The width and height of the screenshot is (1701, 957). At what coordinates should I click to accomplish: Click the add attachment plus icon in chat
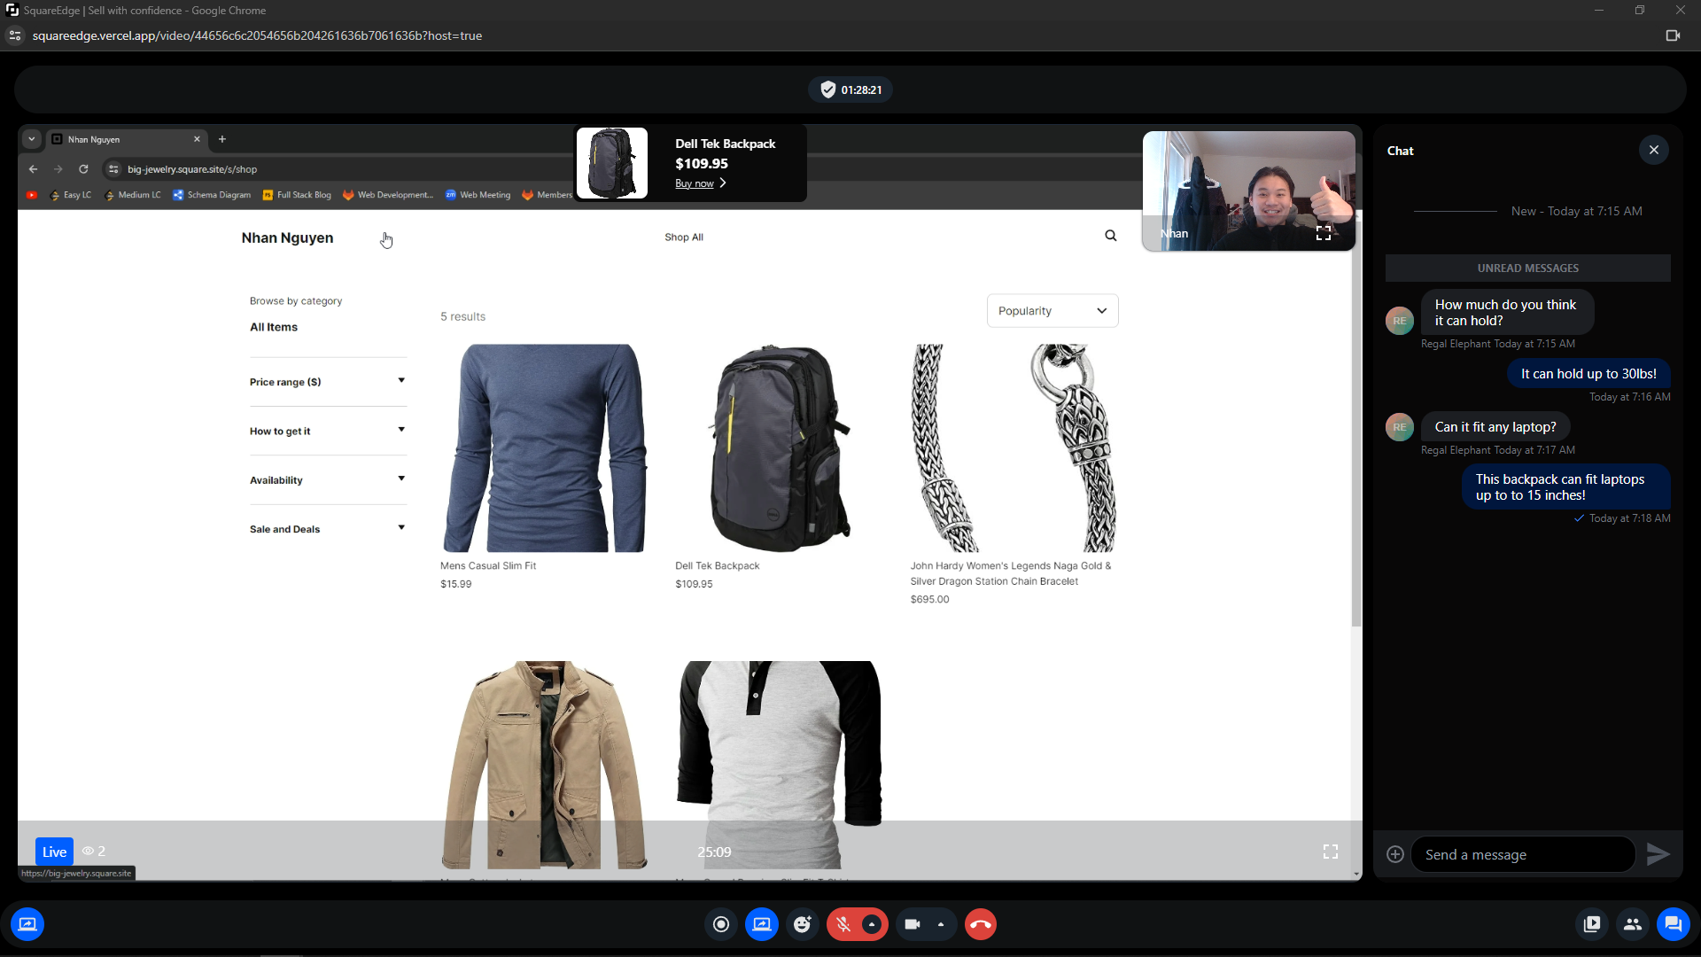coord(1395,854)
